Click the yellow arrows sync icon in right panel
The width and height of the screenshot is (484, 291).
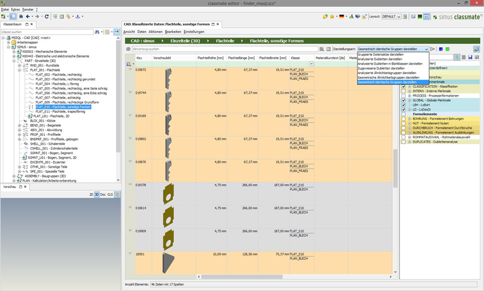pyautogui.click(x=457, y=57)
